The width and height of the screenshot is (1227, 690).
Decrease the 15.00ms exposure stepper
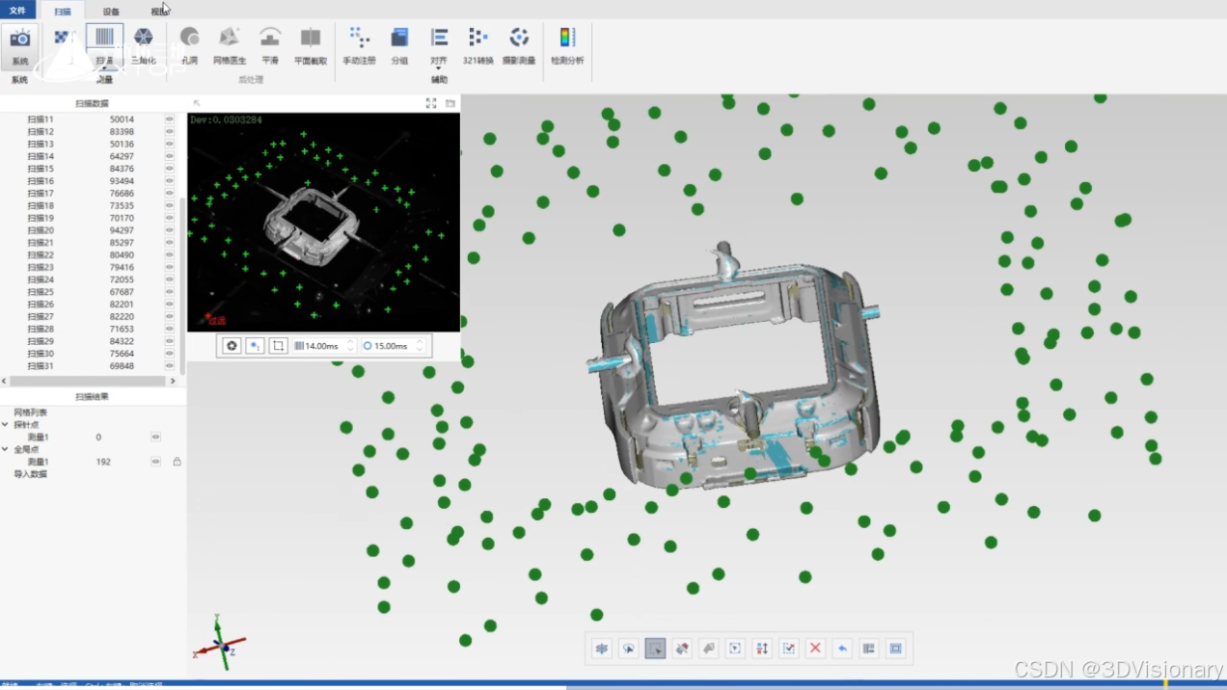click(x=420, y=349)
